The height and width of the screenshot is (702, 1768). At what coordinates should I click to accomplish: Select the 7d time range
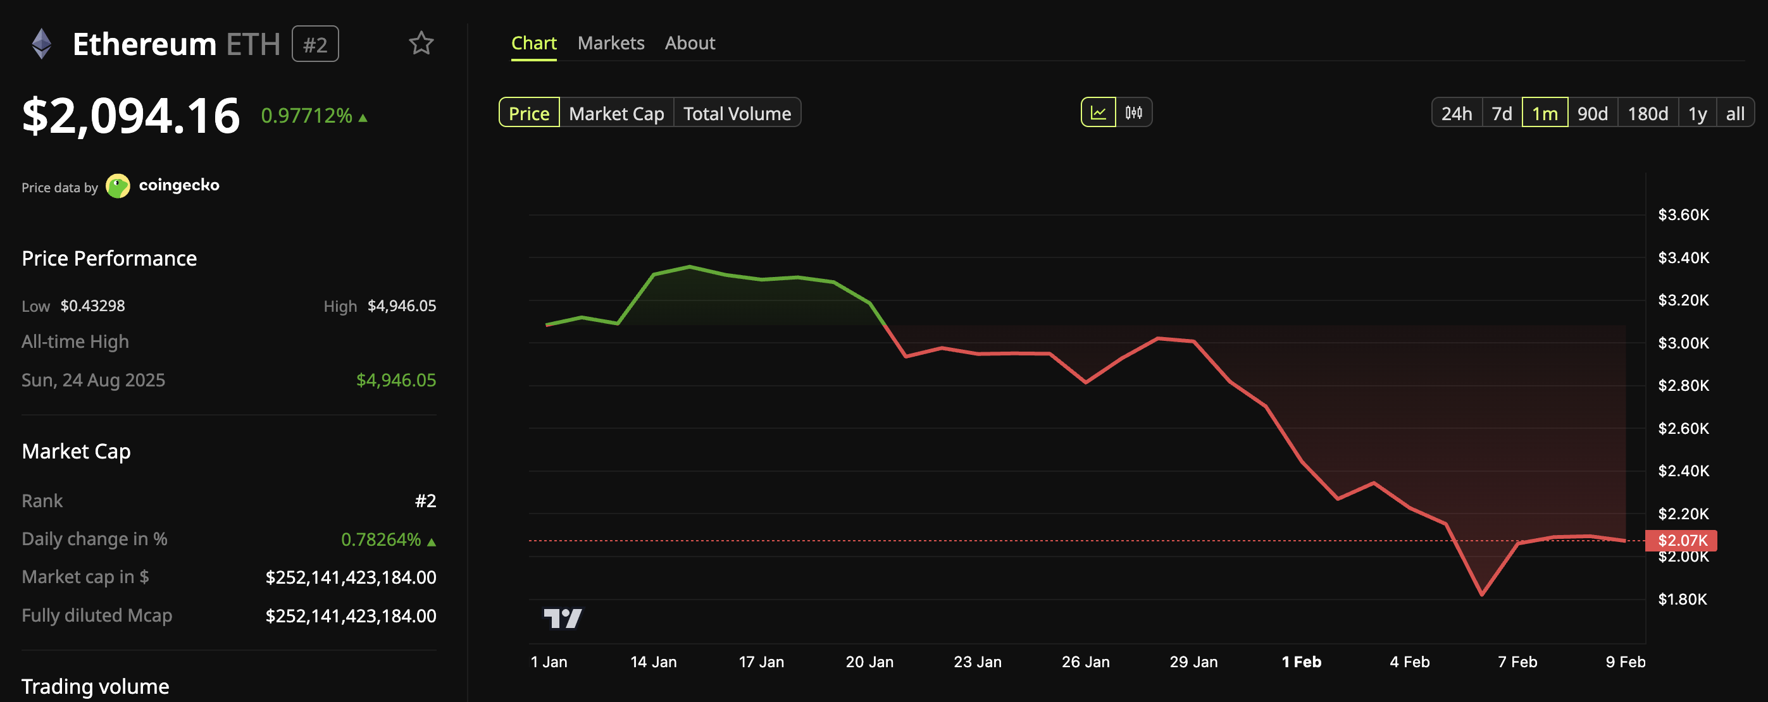(x=1502, y=113)
